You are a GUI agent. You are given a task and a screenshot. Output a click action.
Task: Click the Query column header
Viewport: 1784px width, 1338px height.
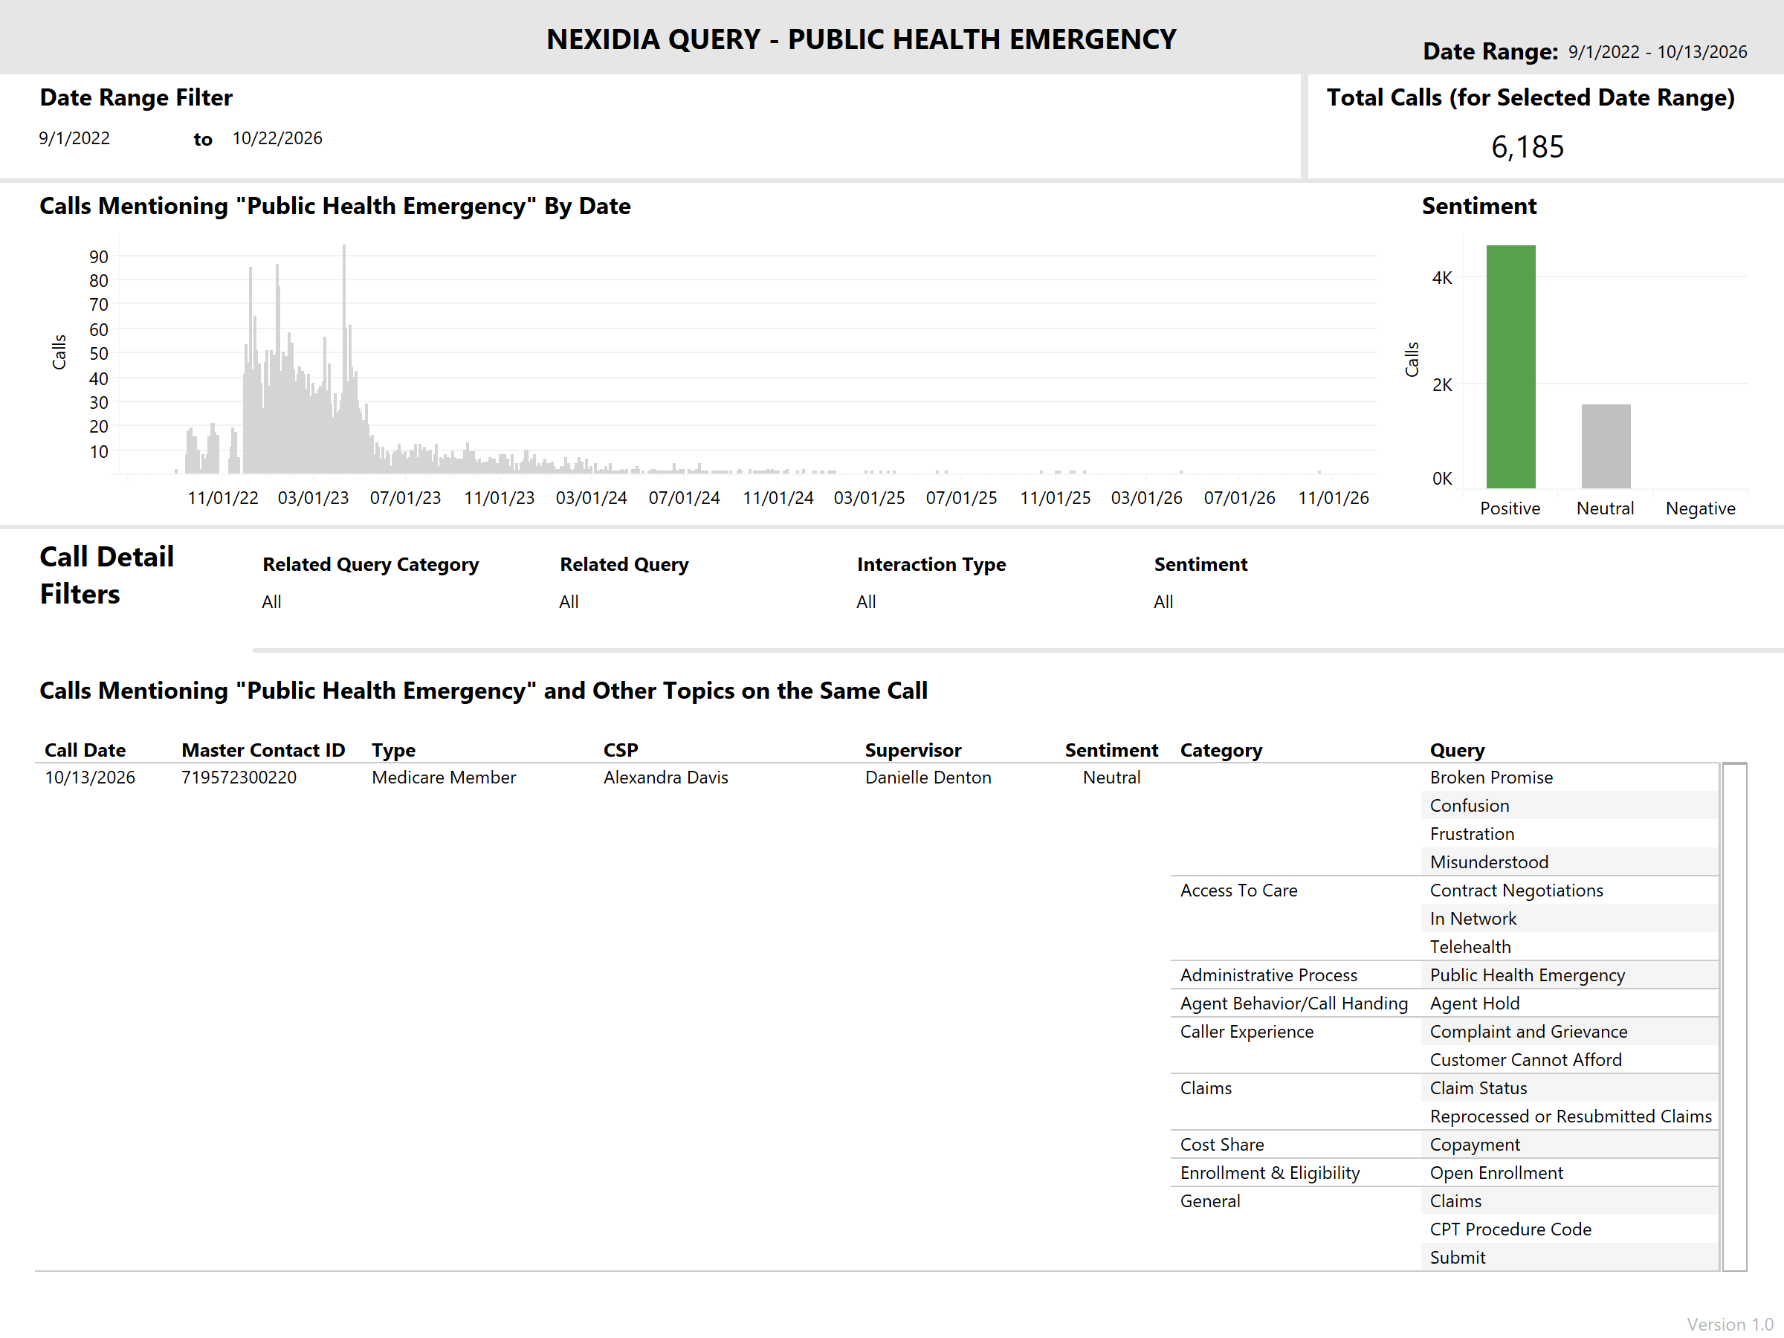[1456, 749]
